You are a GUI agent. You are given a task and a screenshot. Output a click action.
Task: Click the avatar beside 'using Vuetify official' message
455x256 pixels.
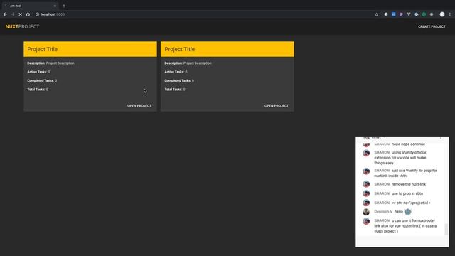click(366, 153)
